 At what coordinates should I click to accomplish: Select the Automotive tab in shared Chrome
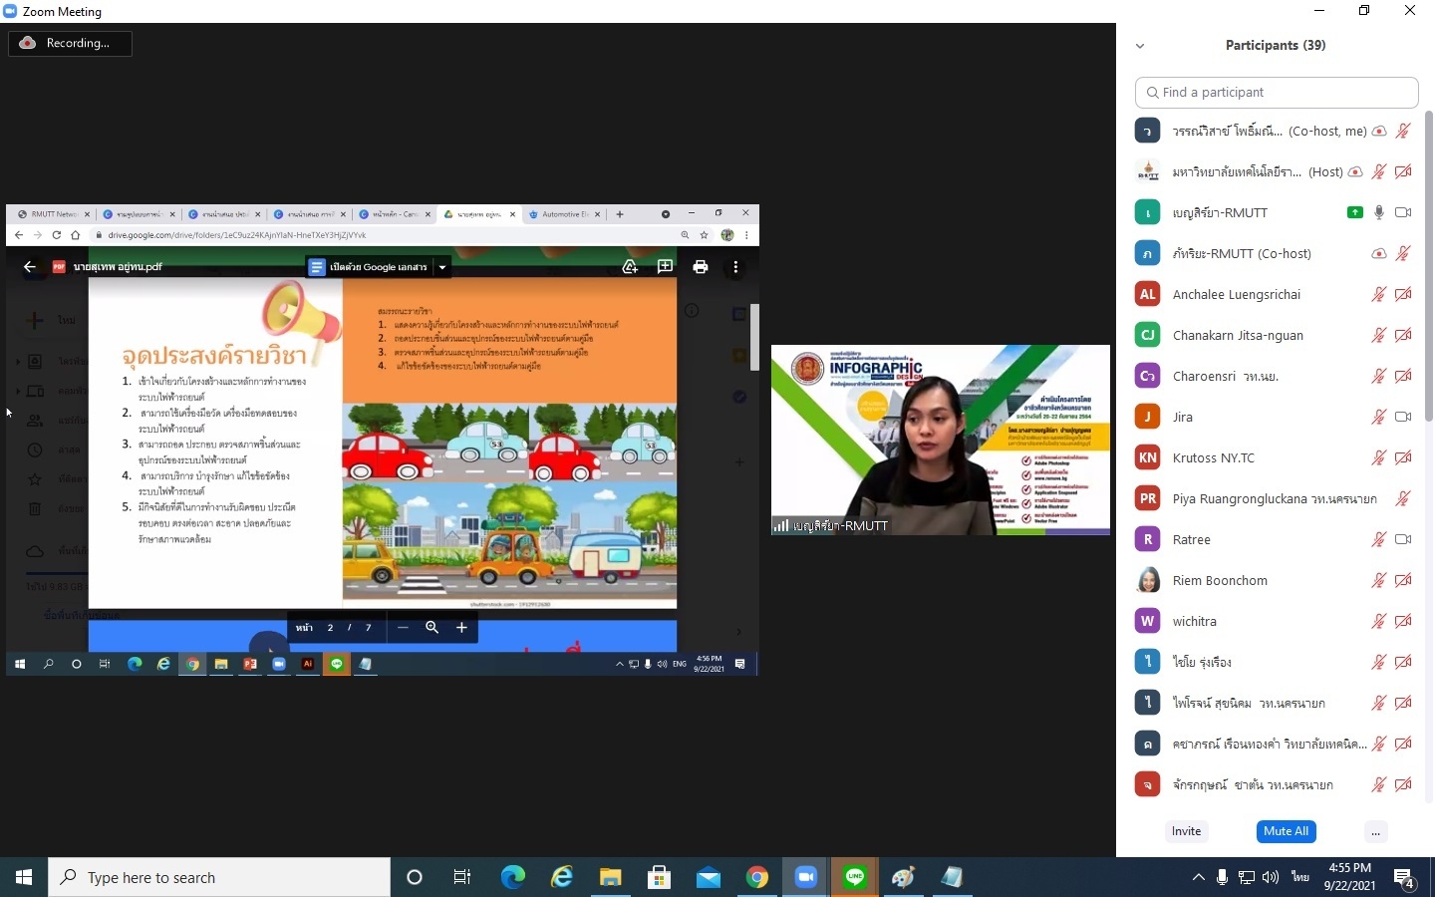click(x=564, y=214)
